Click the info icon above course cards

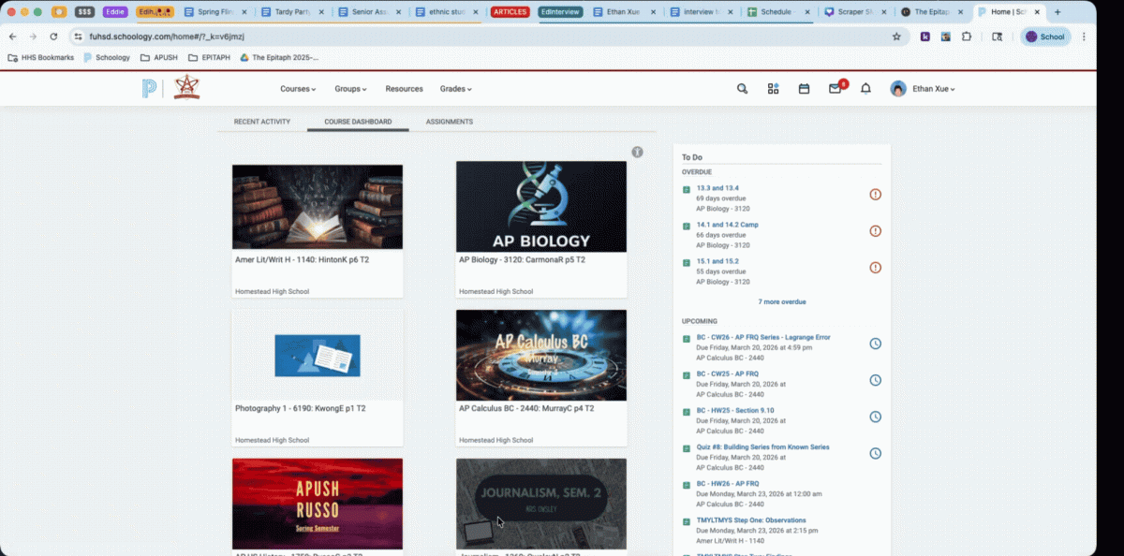click(x=638, y=152)
